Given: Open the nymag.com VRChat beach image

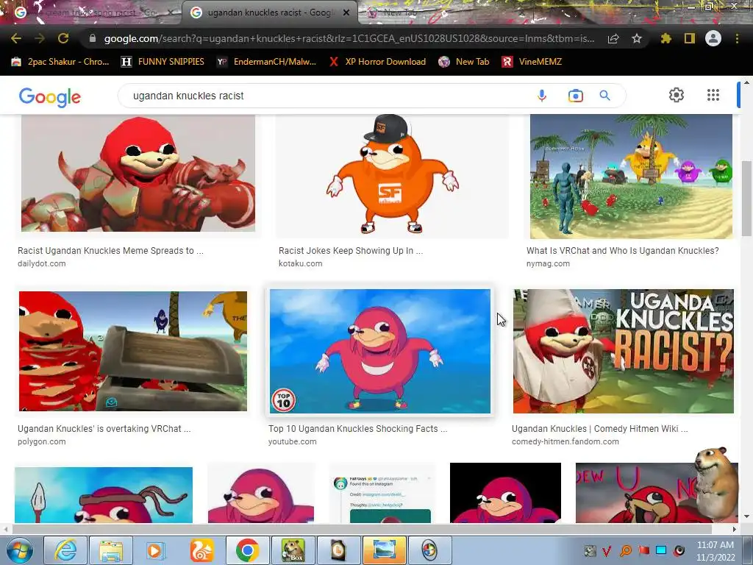Looking at the screenshot, I should coord(631,176).
